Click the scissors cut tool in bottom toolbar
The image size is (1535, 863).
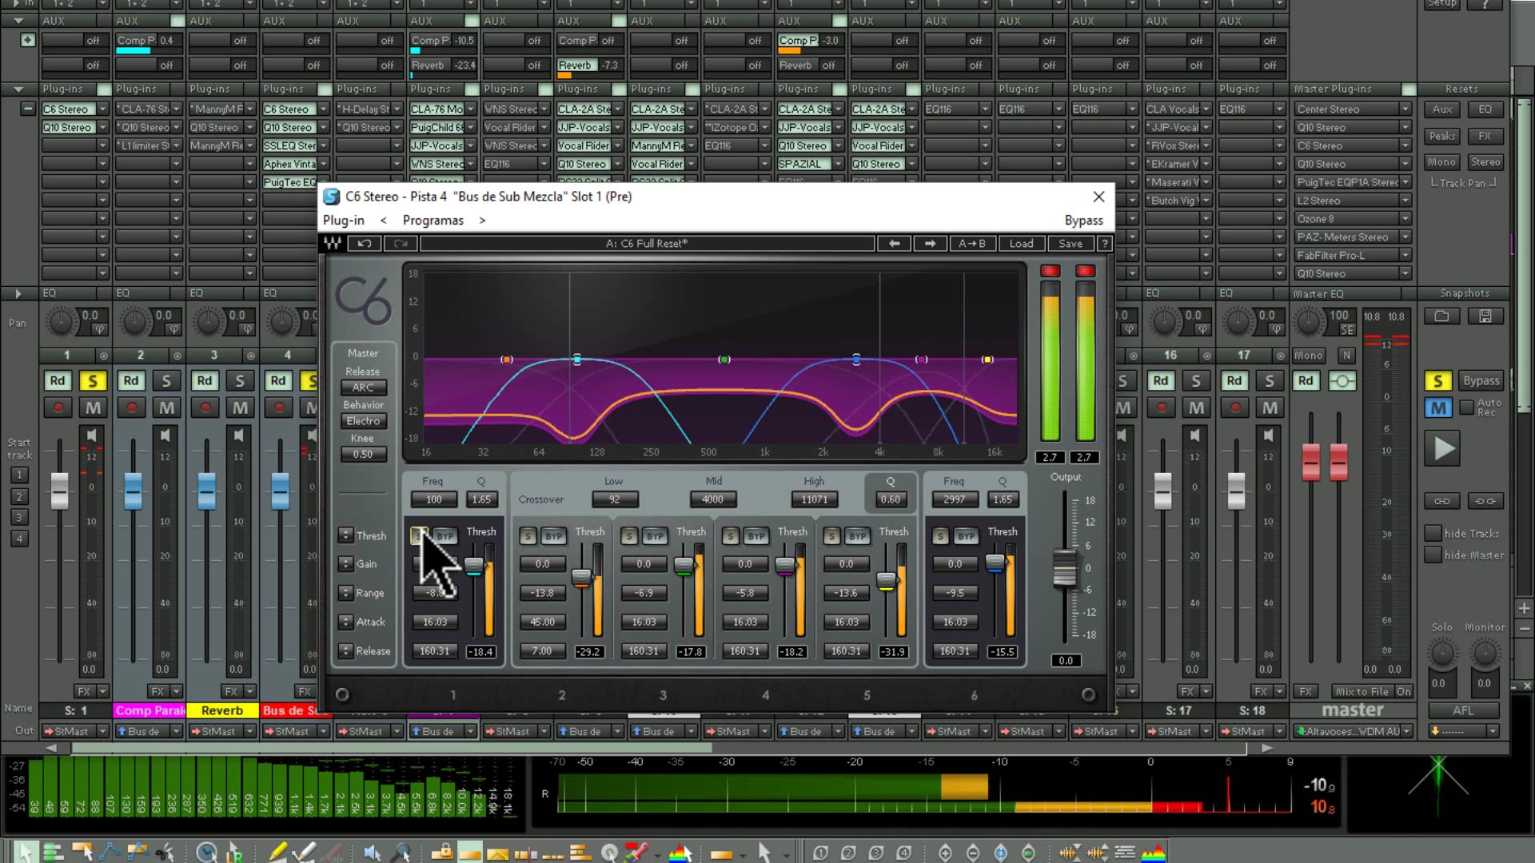coord(165,853)
